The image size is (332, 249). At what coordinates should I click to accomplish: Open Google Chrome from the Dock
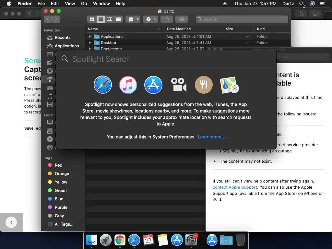coord(120,240)
